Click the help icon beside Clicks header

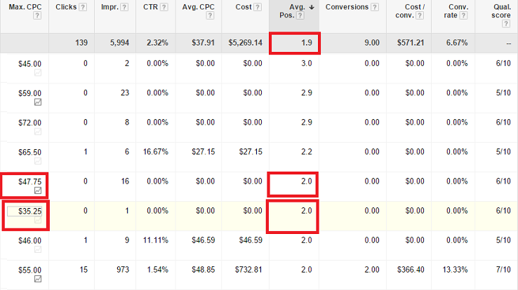pyautogui.click(x=82, y=8)
